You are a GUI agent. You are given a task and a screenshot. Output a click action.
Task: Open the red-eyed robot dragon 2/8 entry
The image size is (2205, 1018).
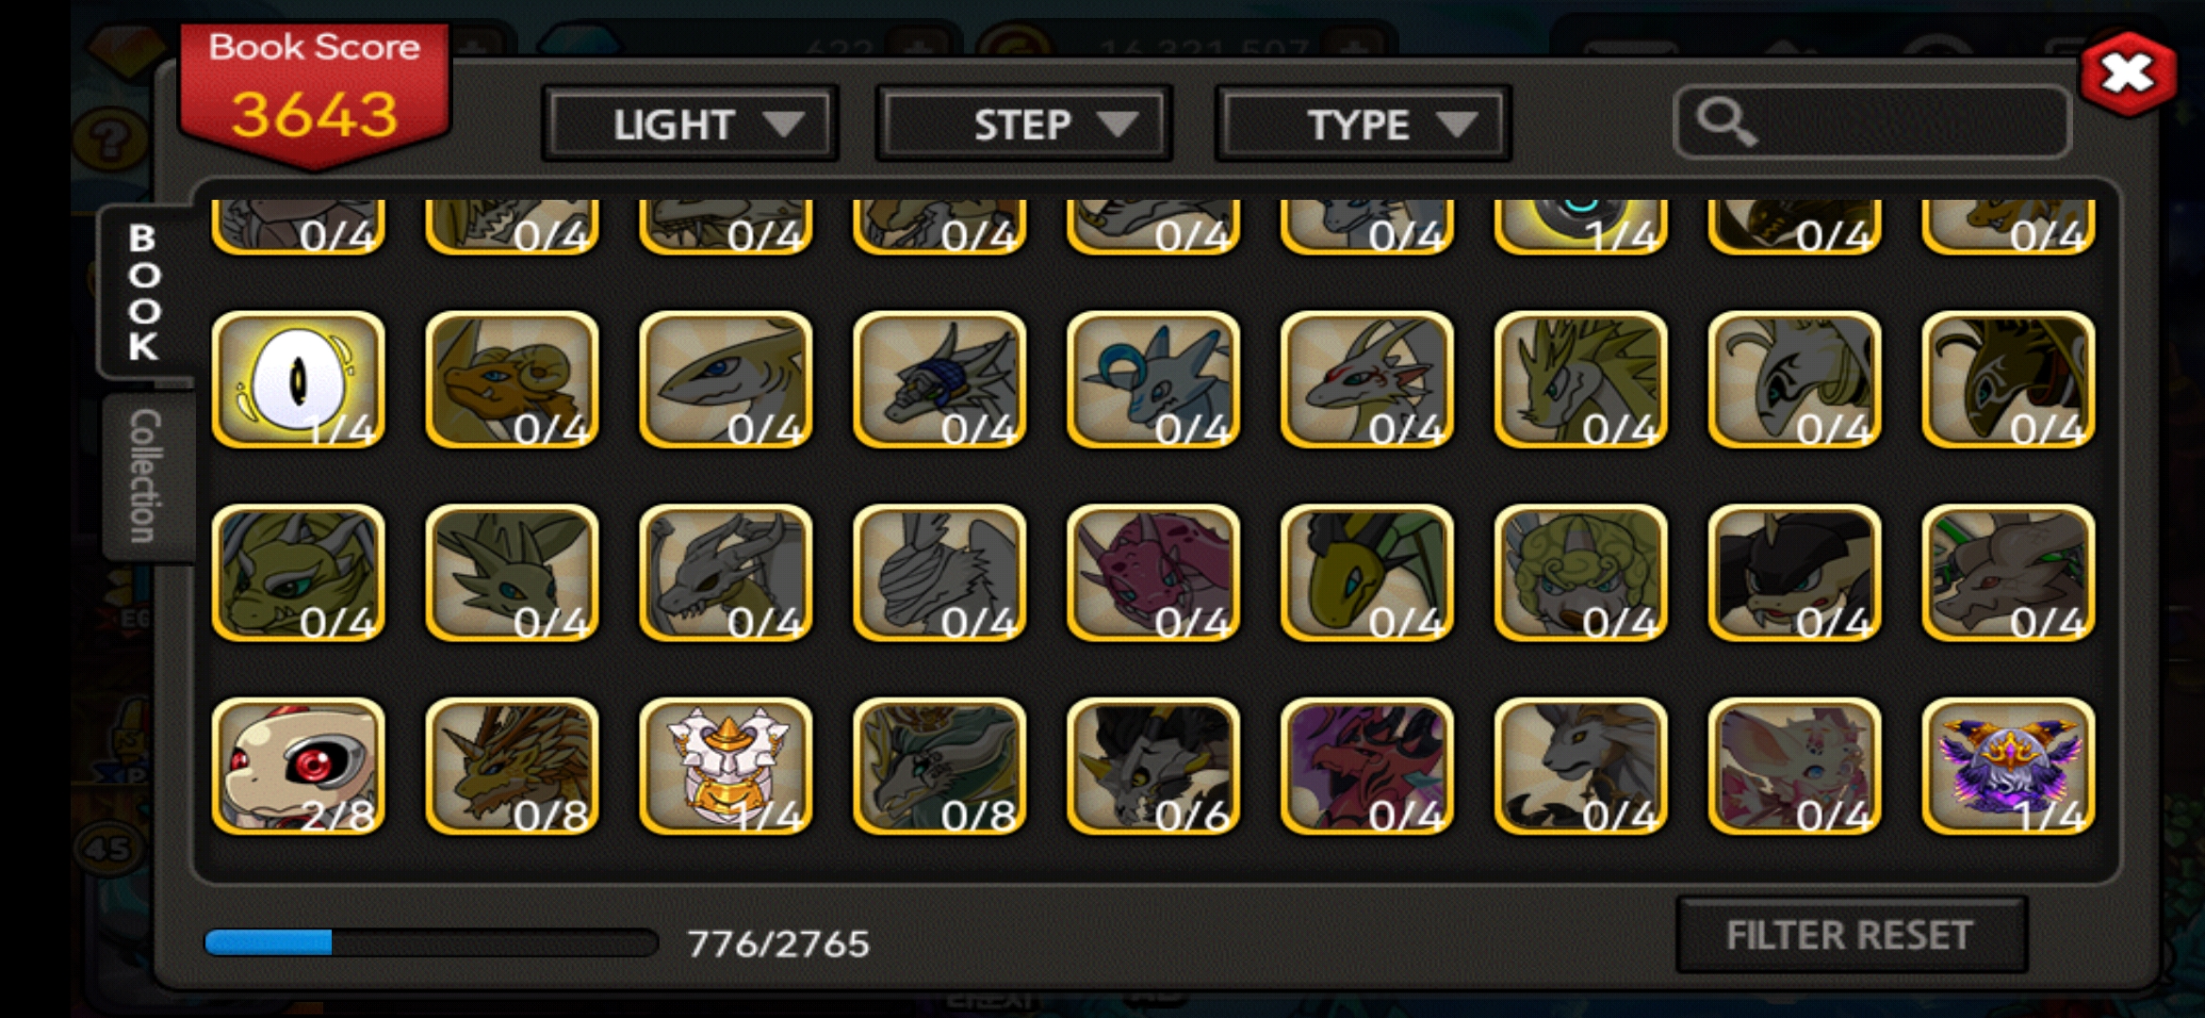click(298, 766)
